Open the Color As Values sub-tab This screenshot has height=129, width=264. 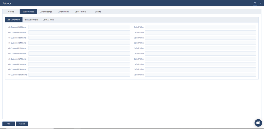tap(49, 20)
